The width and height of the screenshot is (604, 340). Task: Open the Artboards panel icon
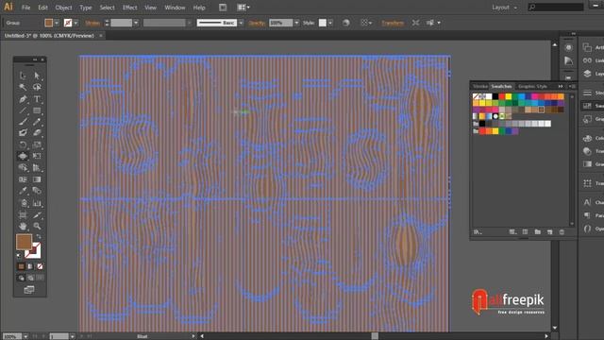click(587, 47)
